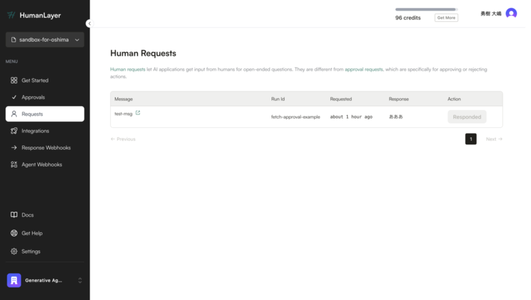Click the Get More credits button

(446, 18)
